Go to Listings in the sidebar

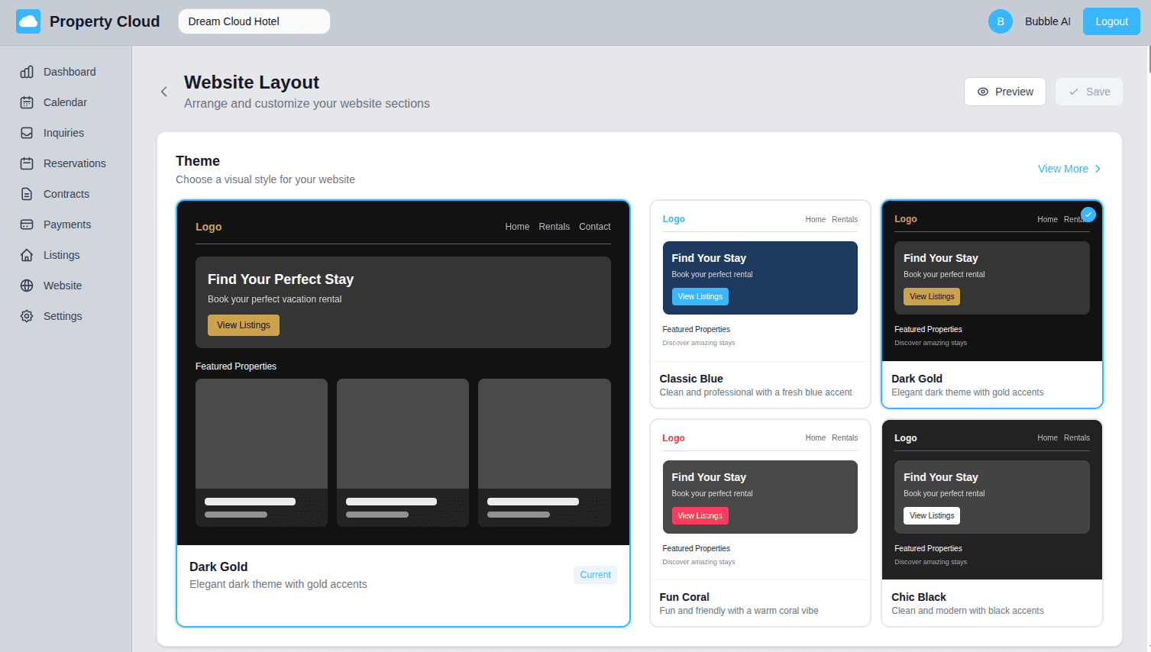[x=66, y=255]
